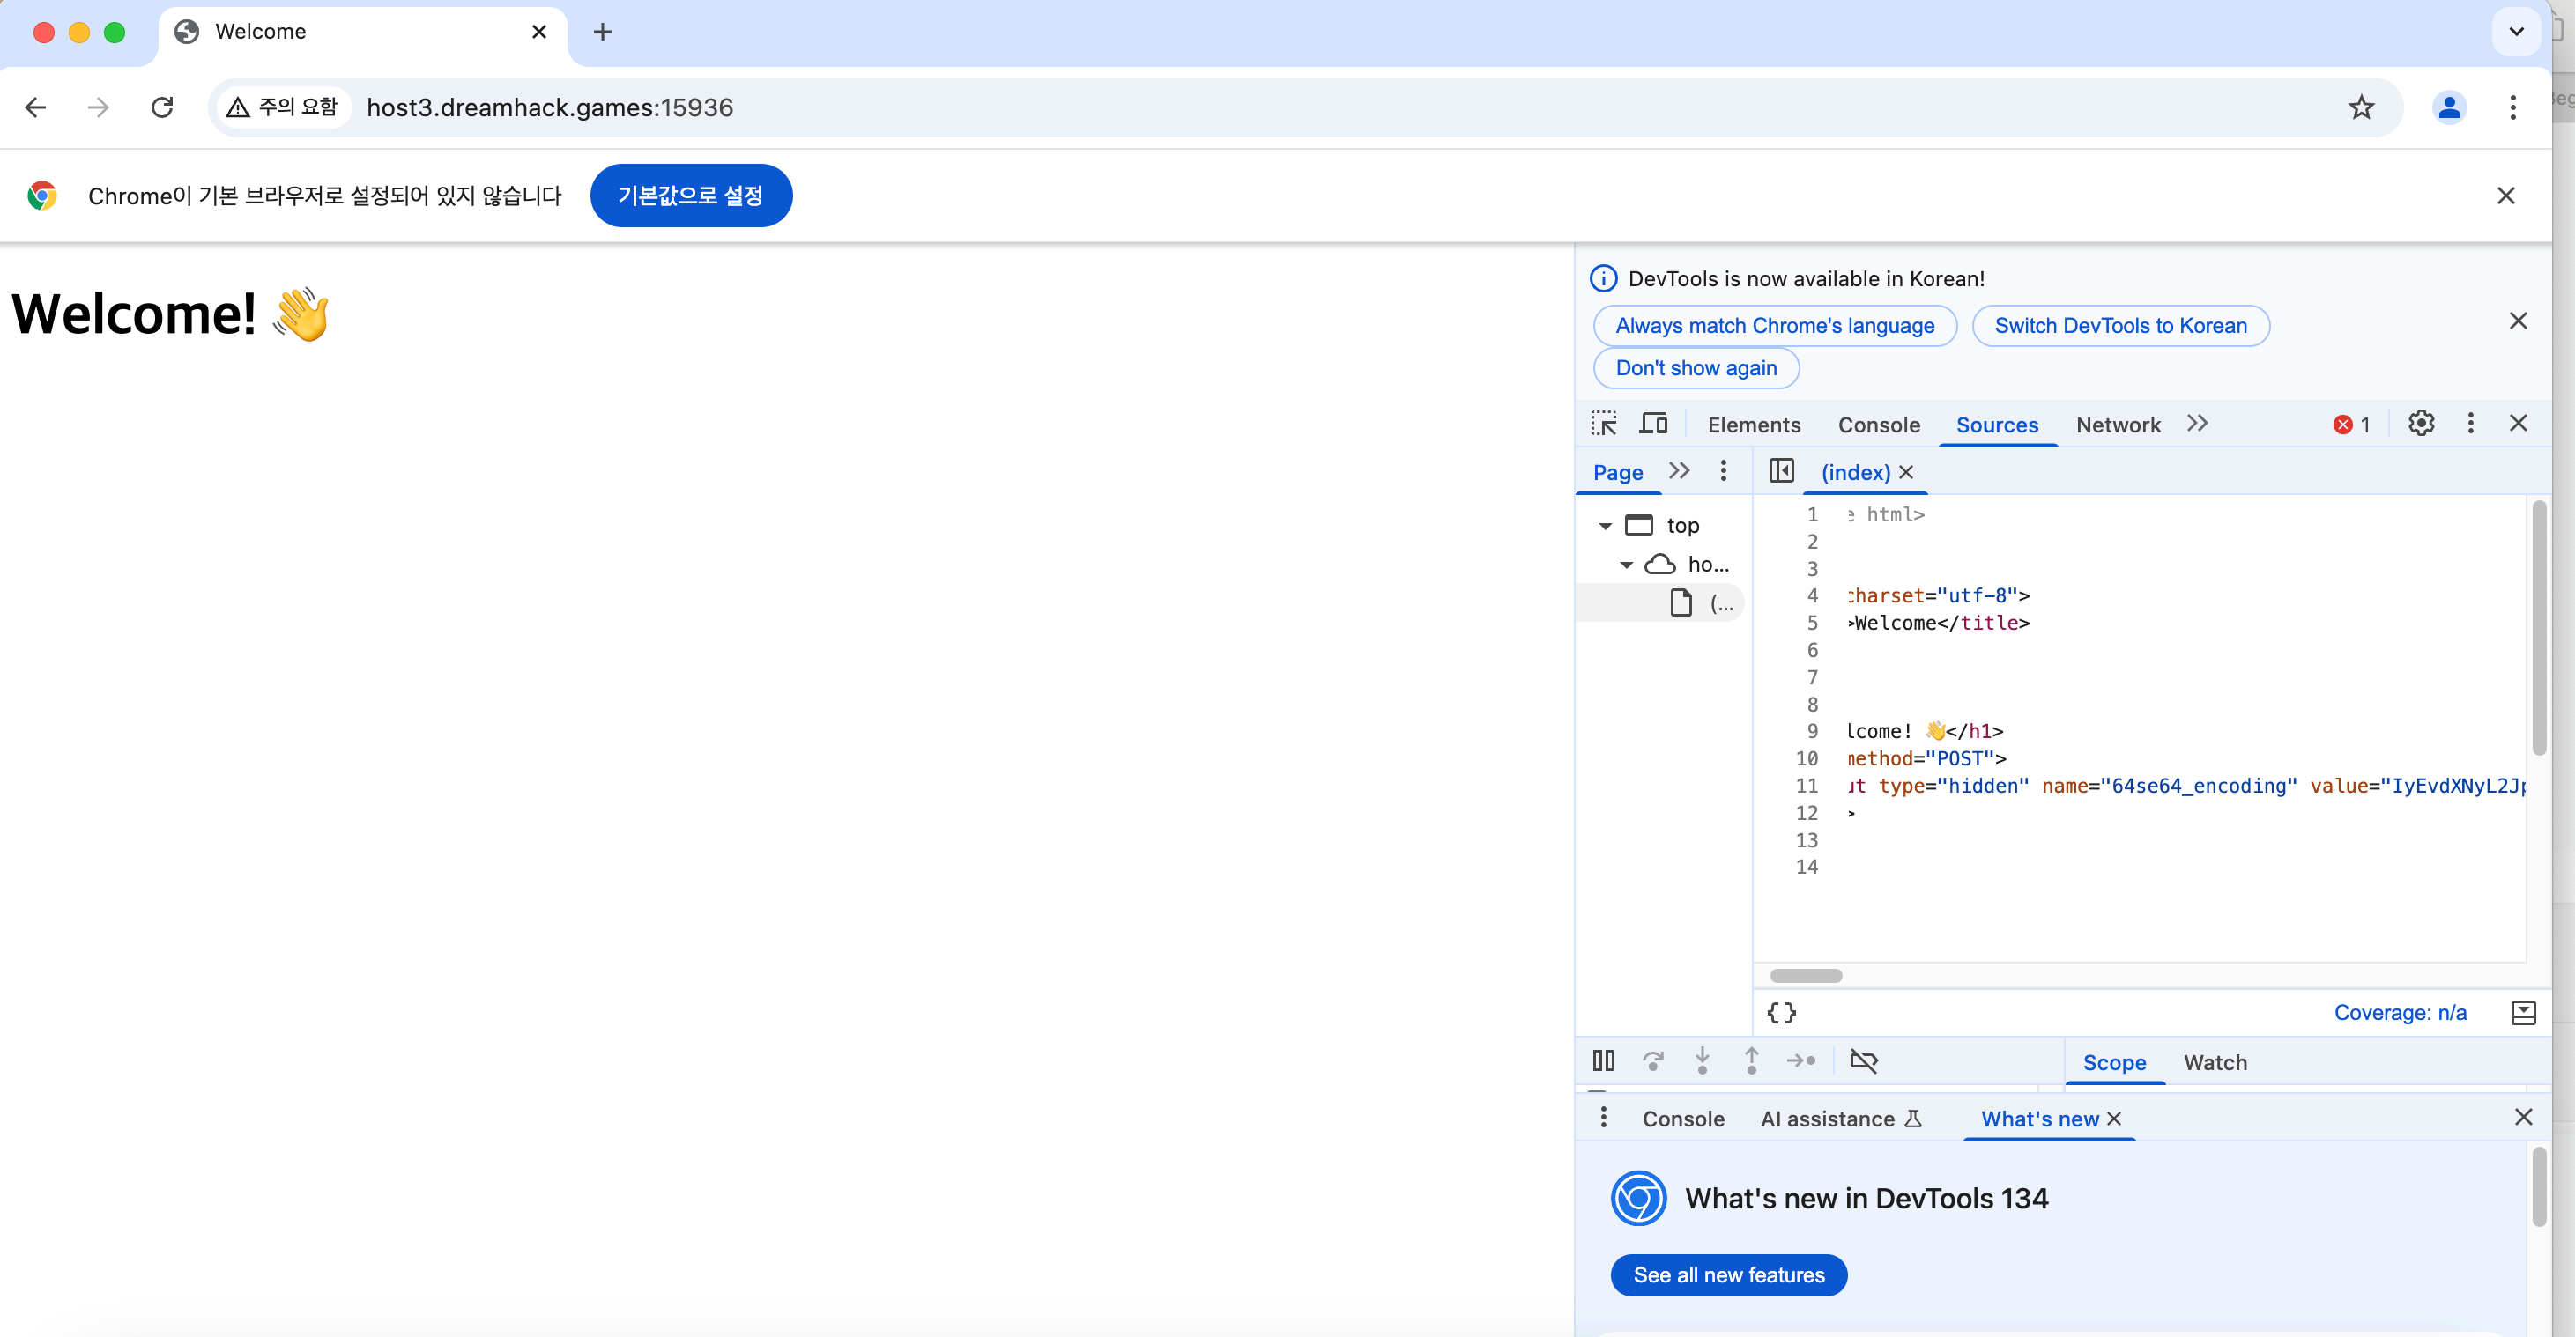Viewport: 2575px width, 1337px height.
Task: Toggle deactivate breakpoints icon
Action: 1863,1060
